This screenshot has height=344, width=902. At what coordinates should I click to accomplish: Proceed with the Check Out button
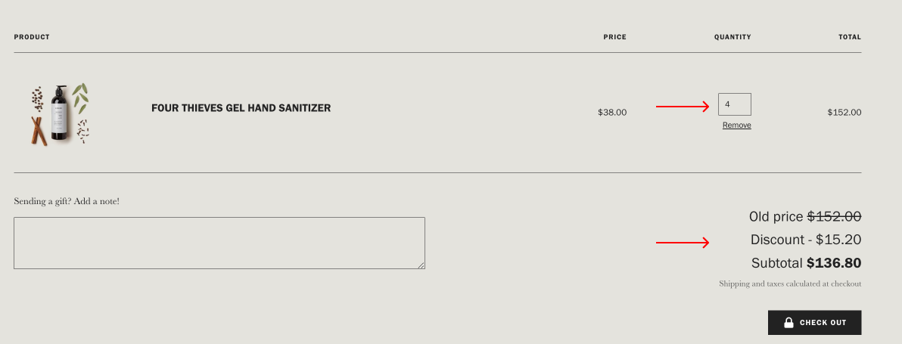(814, 322)
